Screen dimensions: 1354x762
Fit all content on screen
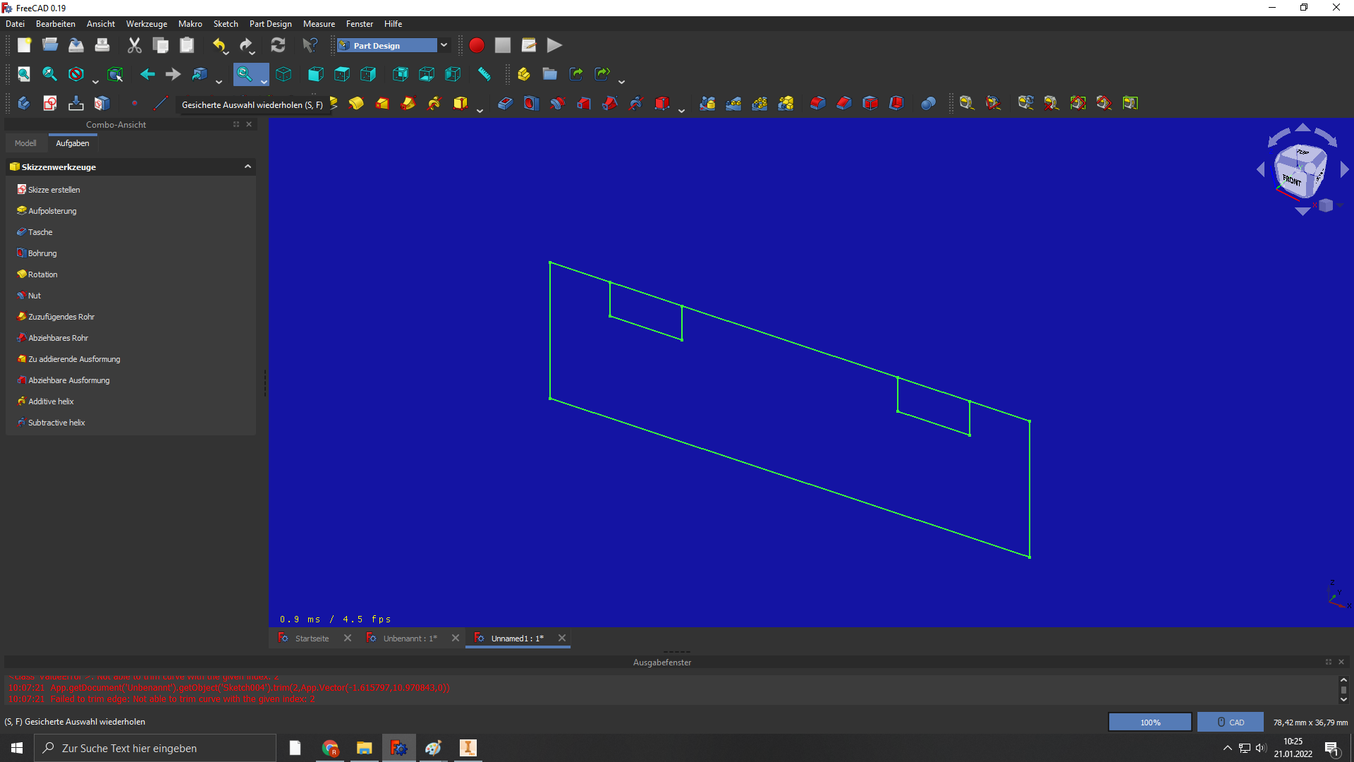(24, 74)
